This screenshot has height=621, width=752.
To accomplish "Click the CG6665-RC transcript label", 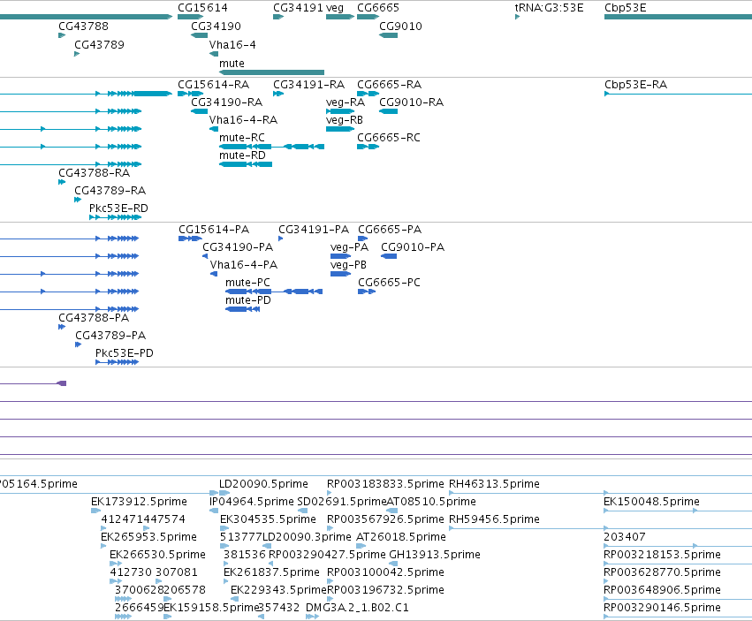I will pyautogui.click(x=389, y=138).
